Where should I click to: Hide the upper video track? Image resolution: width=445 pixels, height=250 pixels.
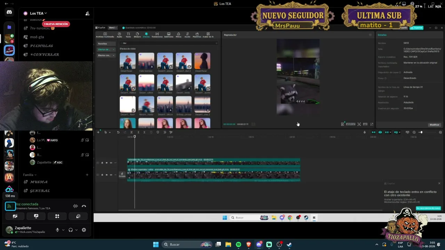click(107, 163)
